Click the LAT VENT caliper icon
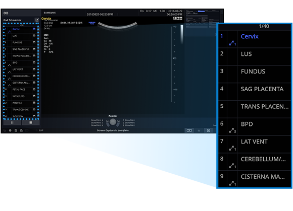The width and height of the screenshot is (293, 211). 232,148
